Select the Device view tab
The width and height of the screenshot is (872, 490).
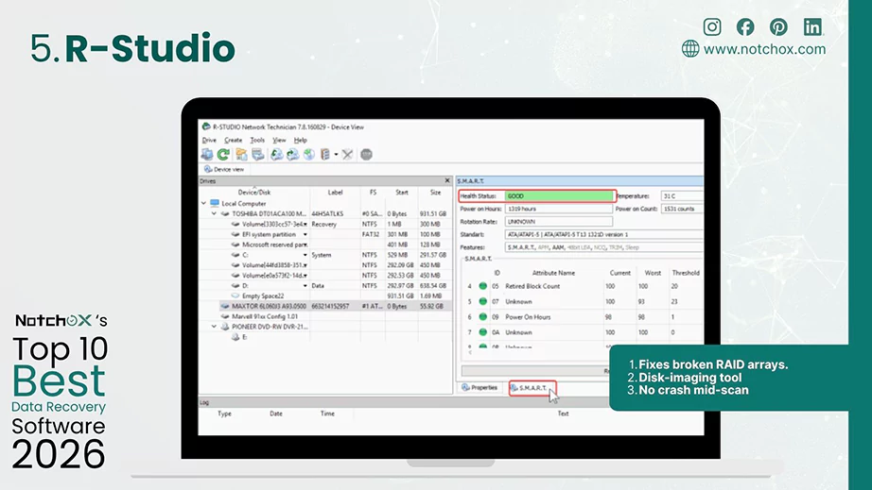[224, 169]
